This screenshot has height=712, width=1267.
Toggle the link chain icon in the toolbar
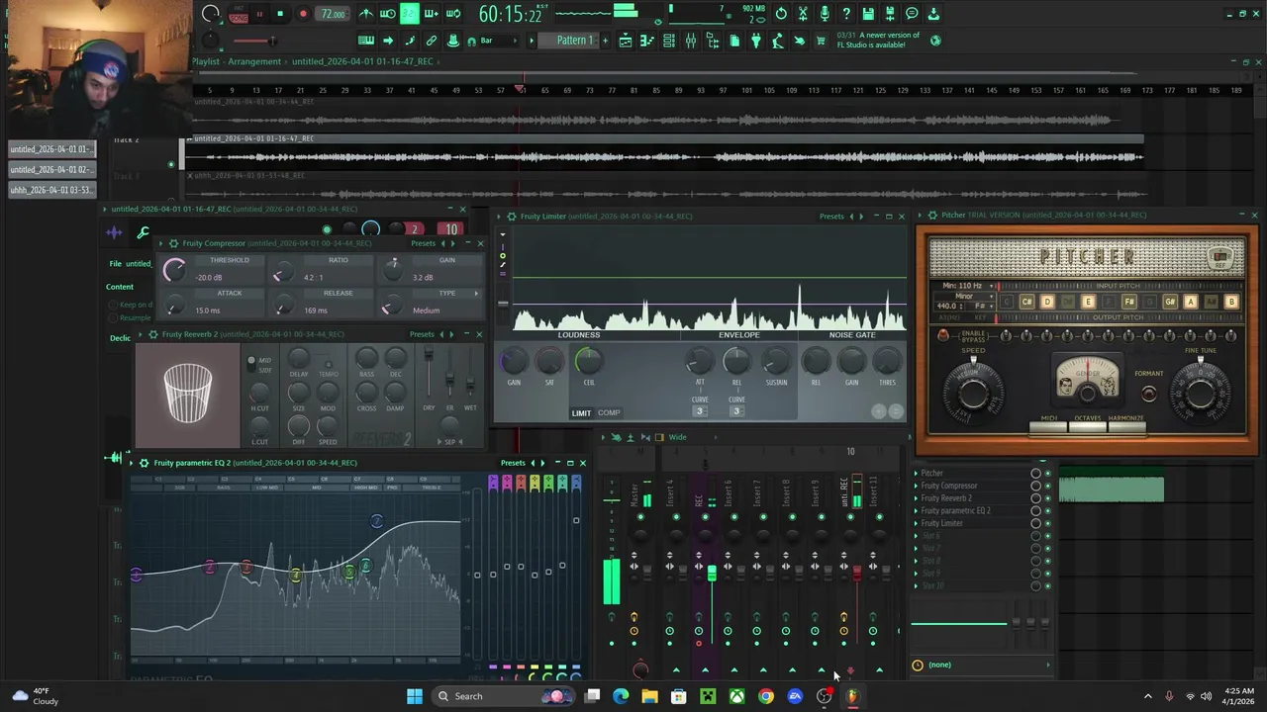tap(432, 41)
